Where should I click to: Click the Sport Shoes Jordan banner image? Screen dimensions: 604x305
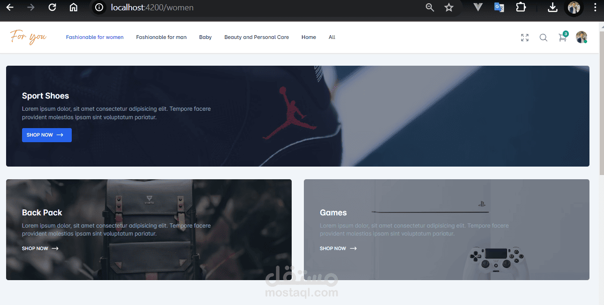tap(298, 116)
